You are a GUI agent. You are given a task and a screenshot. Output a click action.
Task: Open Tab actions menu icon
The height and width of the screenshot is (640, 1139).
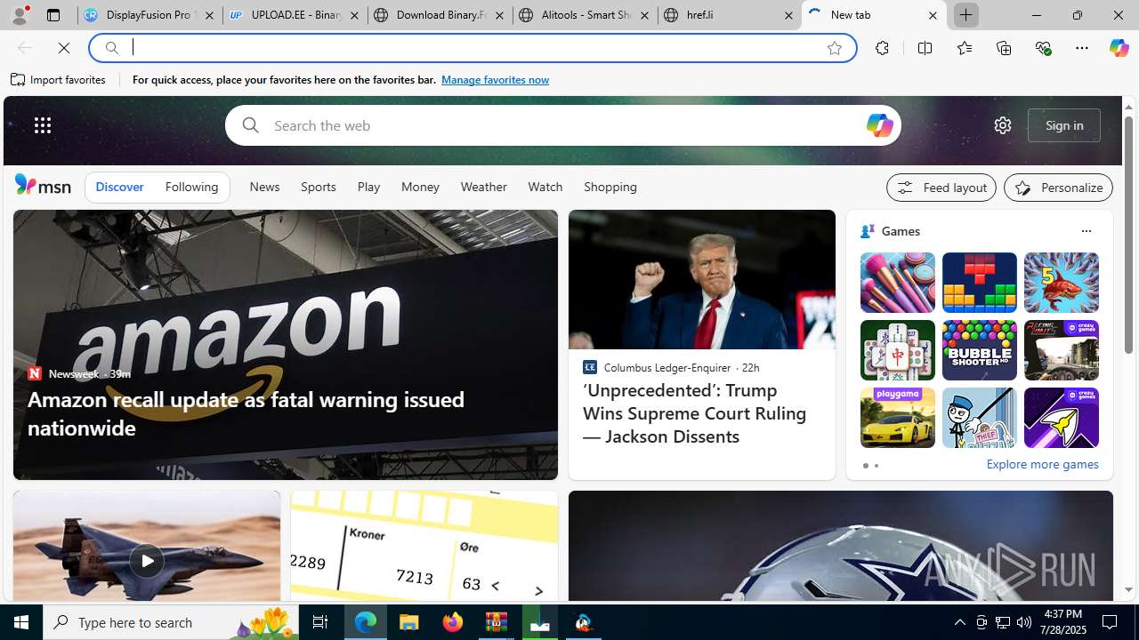pos(53,15)
